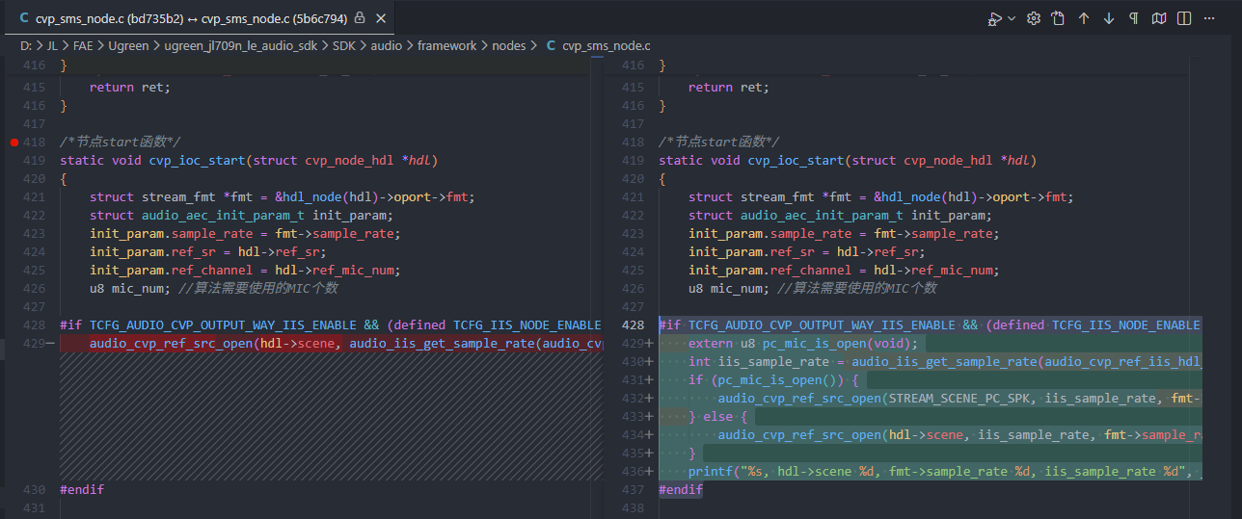
Task: Click the right #if TCFG_AUDIO_CVP_OUTPUT_WAY_IIS_ENABLE line
Action: pos(931,325)
